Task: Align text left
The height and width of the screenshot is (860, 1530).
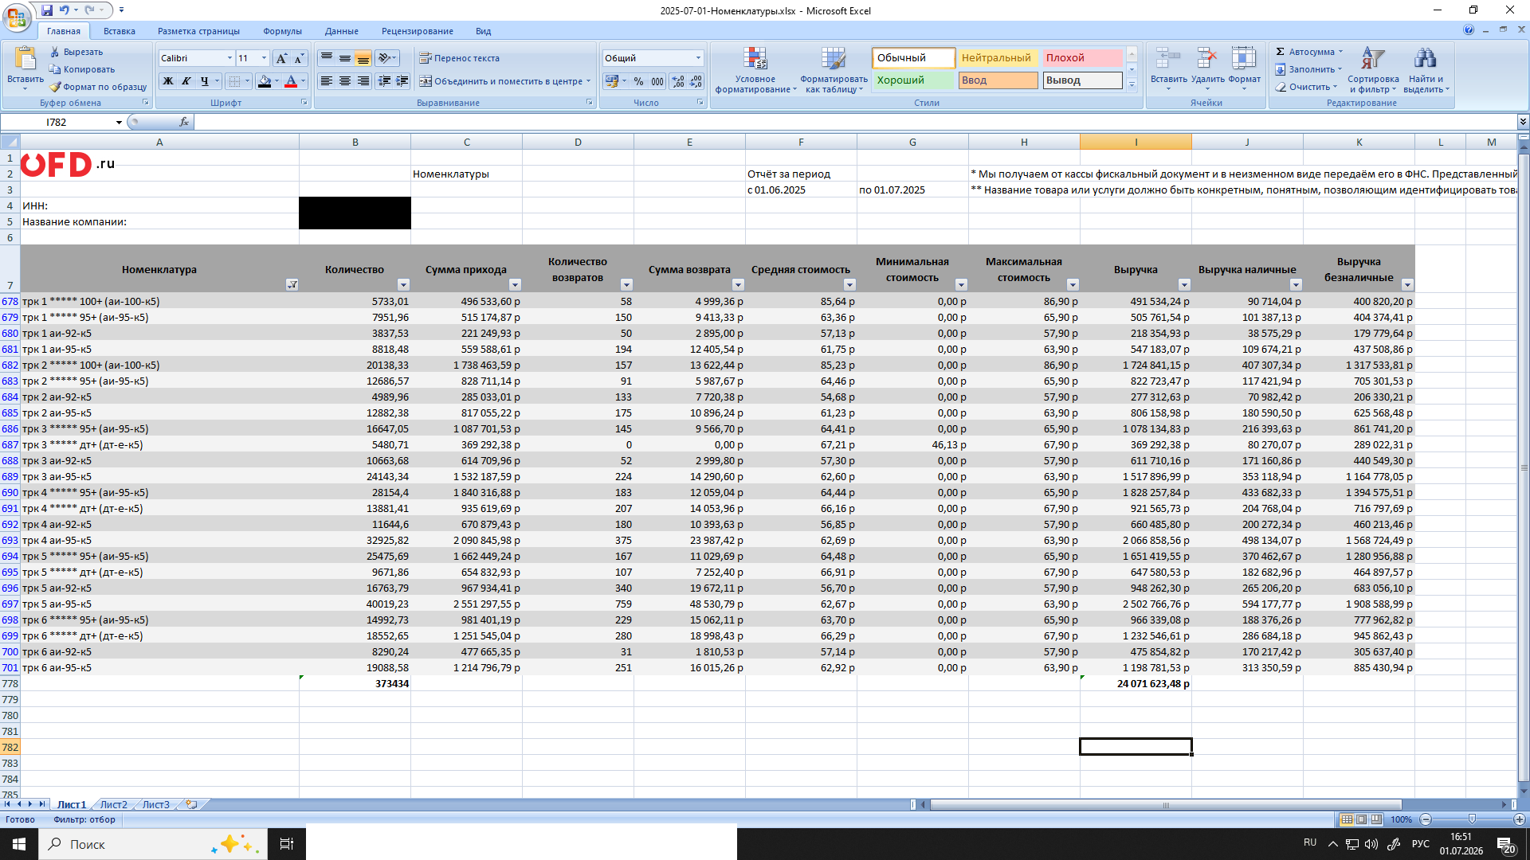Action: coord(327,81)
